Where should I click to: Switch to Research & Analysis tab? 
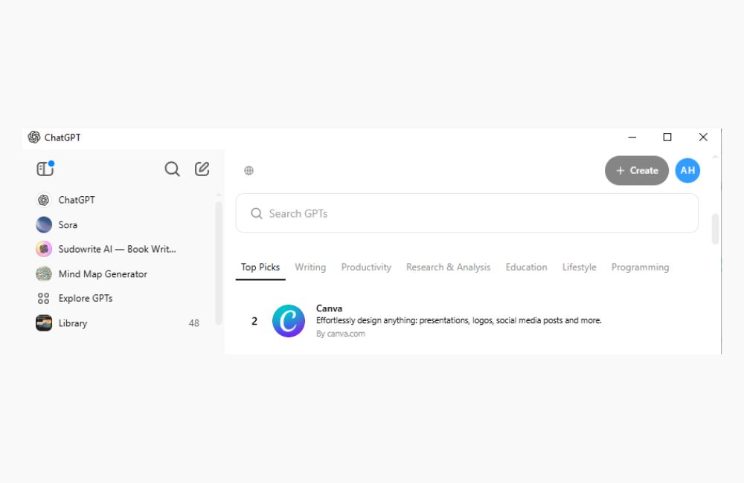tap(449, 268)
